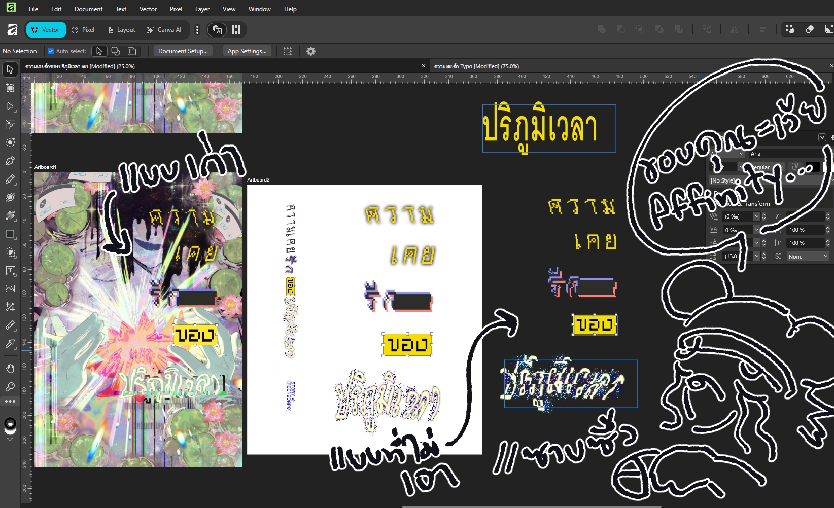The width and height of the screenshot is (834, 508).
Task: Toggle the Auto-select checkbox
Action: pos(51,51)
